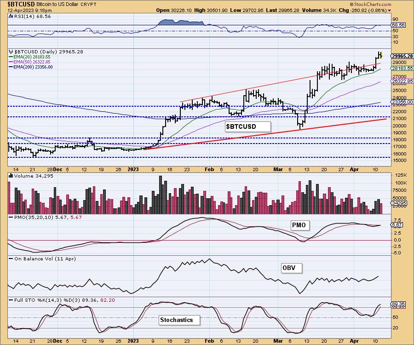Click the High 30501.90 value in the header

(210, 10)
